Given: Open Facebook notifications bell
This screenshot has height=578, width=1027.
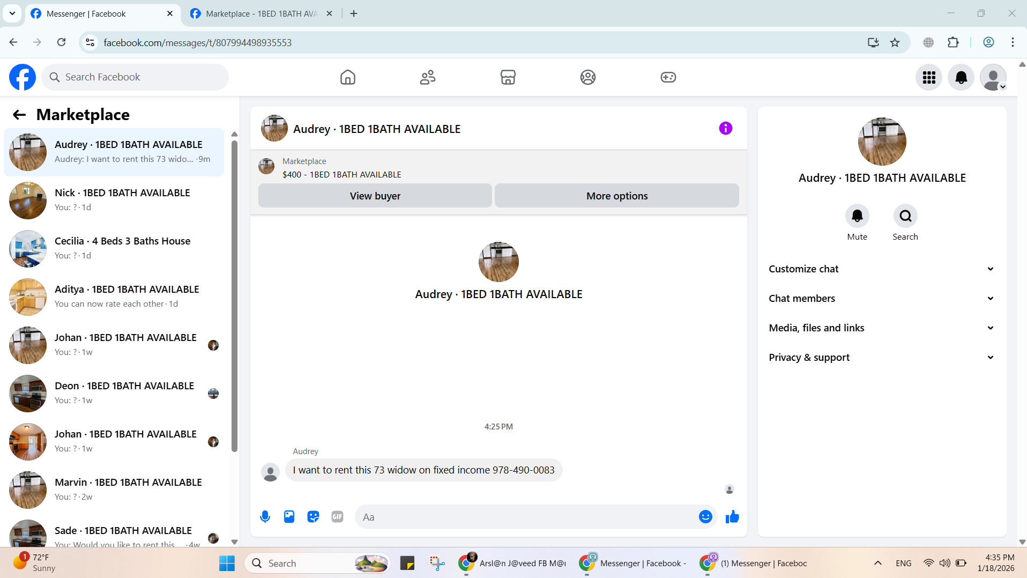Looking at the screenshot, I should tap(961, 77).
